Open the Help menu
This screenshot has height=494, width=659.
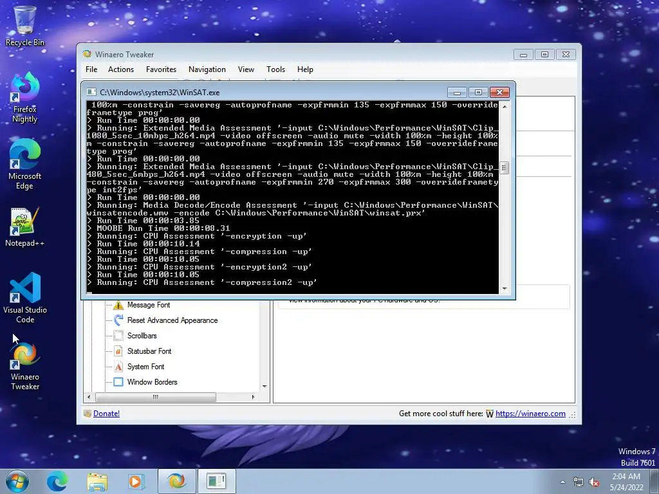(x=305, y=69)
